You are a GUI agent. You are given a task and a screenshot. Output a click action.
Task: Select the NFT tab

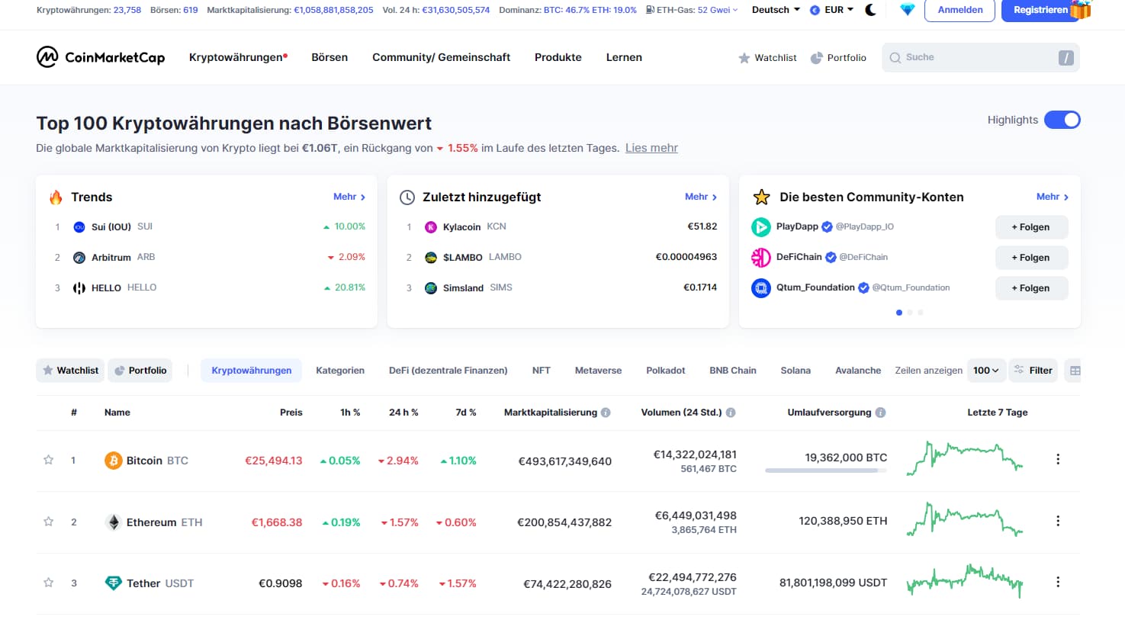click(542, 371)
